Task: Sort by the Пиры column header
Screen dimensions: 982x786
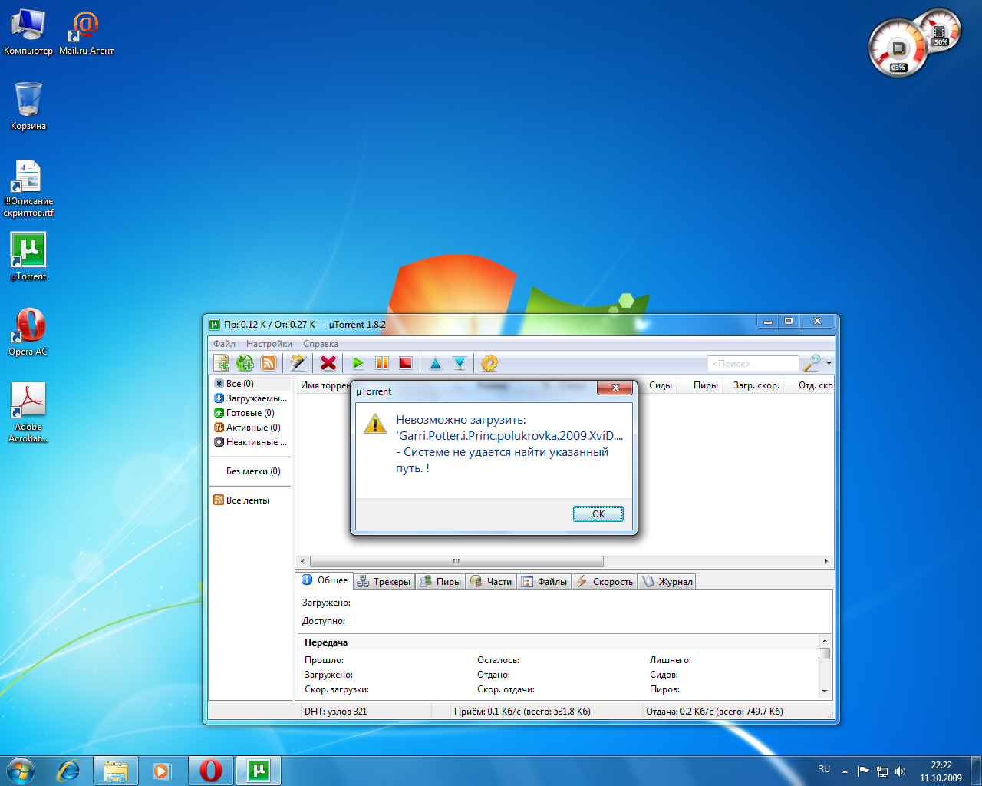Action: [x=706, y=385]
